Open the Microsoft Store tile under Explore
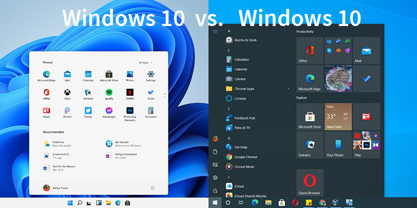 [310, 116]
